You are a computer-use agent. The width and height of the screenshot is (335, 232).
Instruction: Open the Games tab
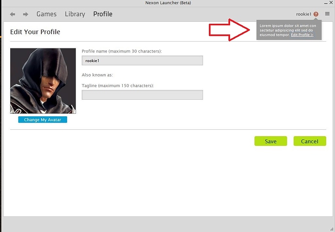click(47, 14)
